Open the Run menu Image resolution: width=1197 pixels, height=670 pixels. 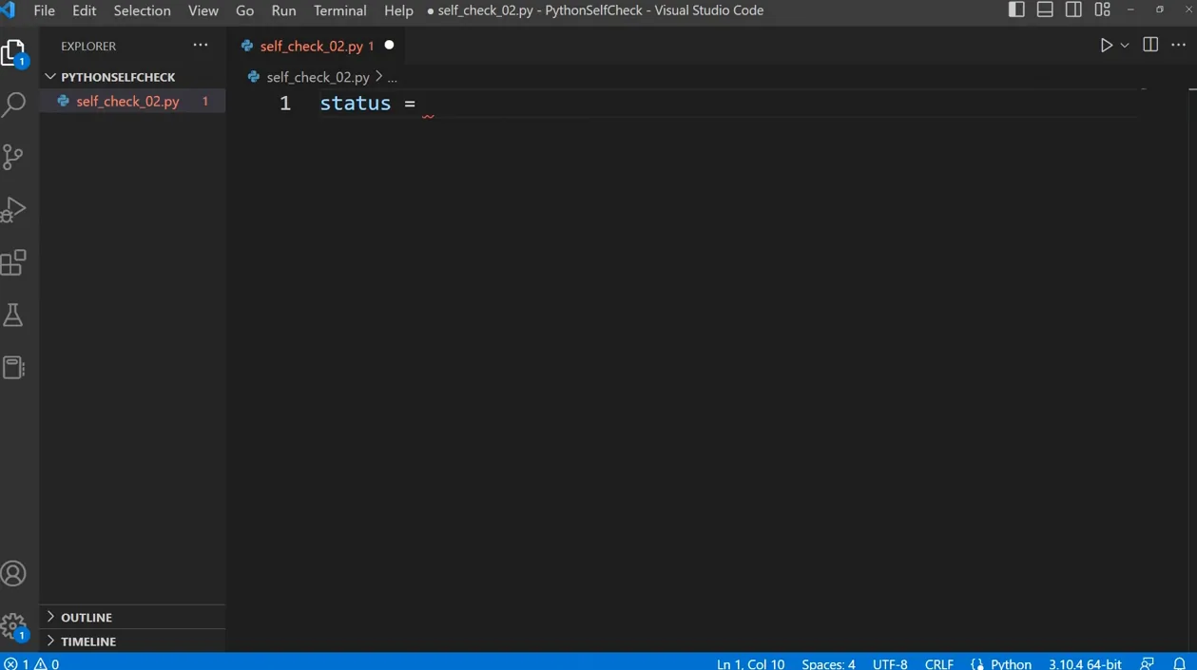pos(283,10)
